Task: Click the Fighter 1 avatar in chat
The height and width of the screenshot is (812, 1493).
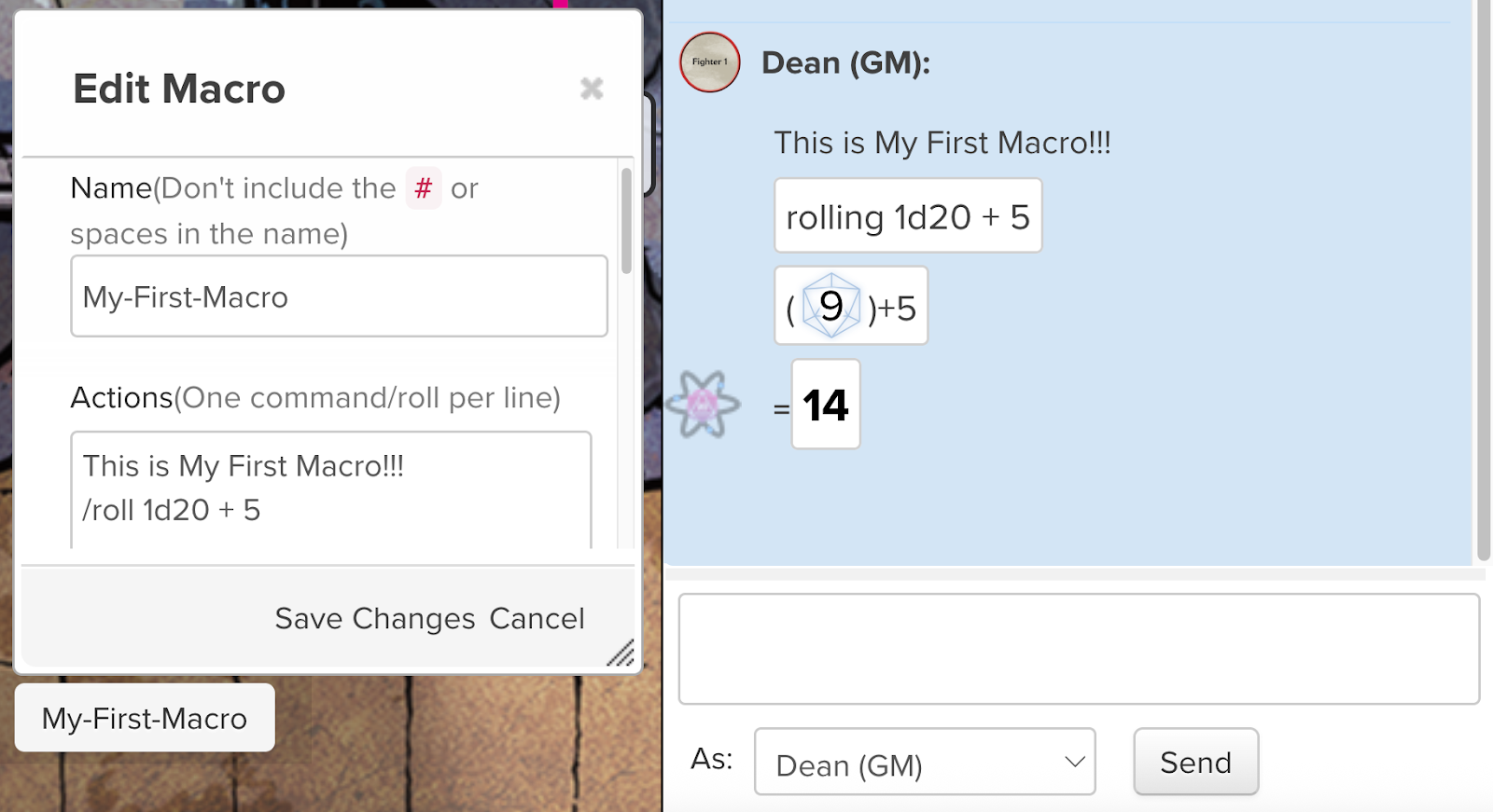Action: (709, 62)
